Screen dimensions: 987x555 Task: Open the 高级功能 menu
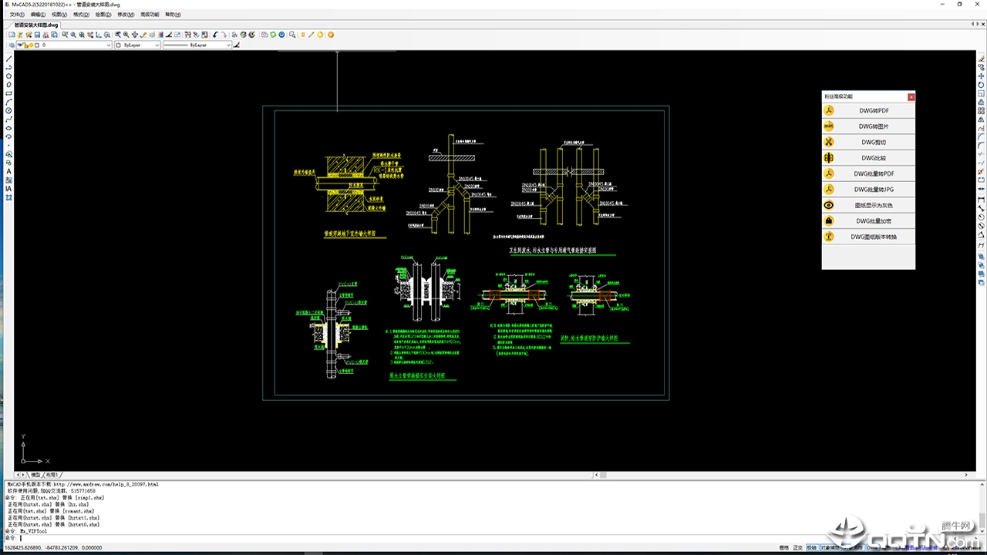(150, 15)
